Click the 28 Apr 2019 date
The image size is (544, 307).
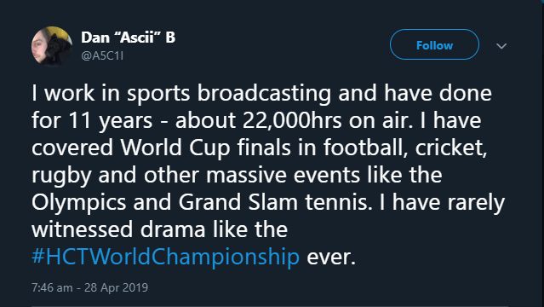click(x=117, y=287)
